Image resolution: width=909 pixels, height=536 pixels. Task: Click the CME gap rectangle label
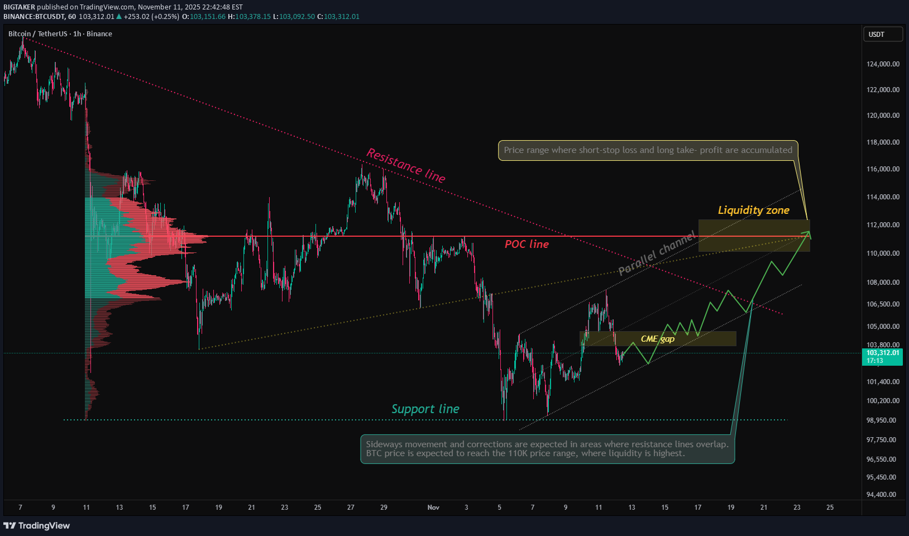pyautogui.click(x=657, y=339)
